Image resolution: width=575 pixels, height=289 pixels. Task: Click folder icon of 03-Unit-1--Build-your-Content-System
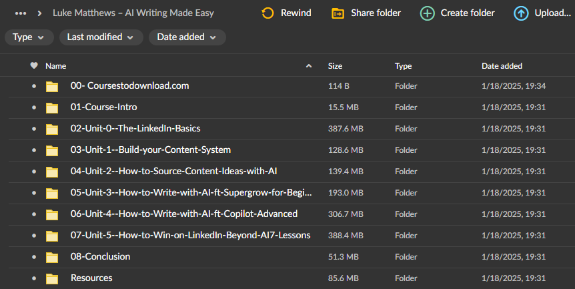point(52,150)
